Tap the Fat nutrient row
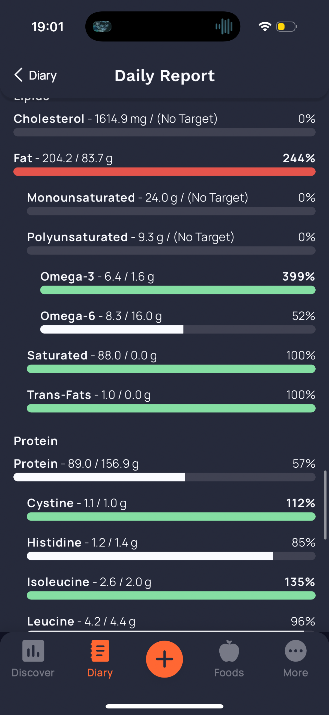This screenshot has height=715, width=329. pyautogui.click(x=164, y=159)
